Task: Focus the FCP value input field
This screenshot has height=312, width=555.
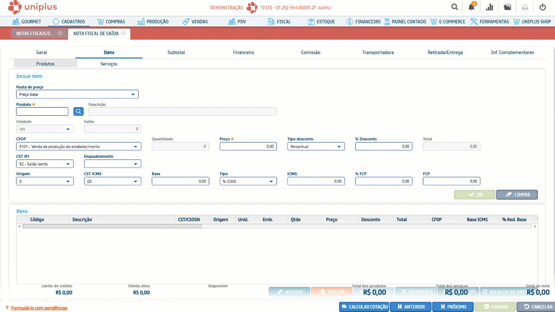Action: click(451, 181)
